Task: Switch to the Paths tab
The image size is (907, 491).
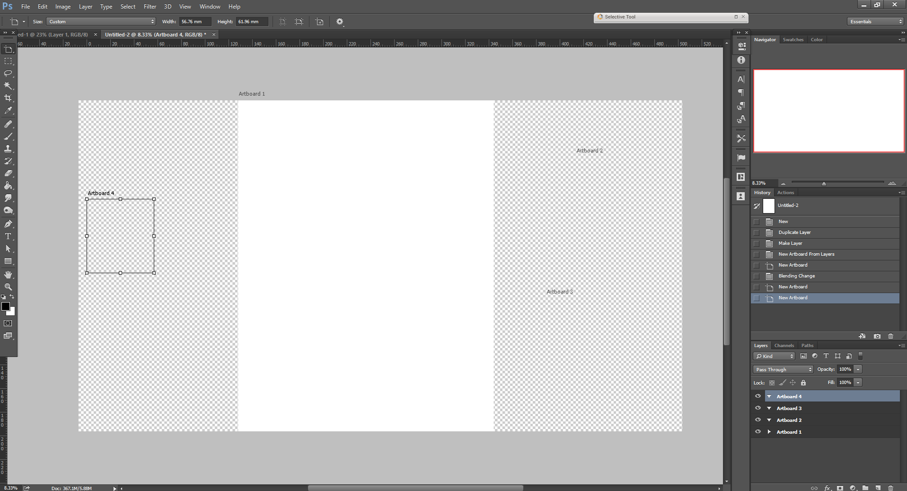Action: coord(807,346)
